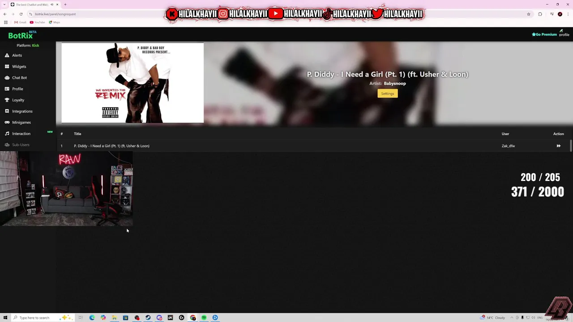Screen dimensions: 573x322
Task: Open the apps grid in bookmarks bar
Action: (x=5, y=22)
